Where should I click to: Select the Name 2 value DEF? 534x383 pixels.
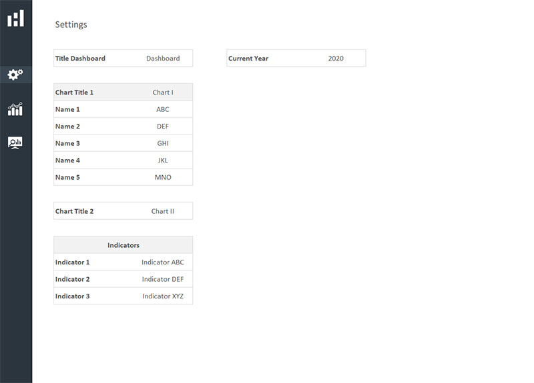click(163, 127)
